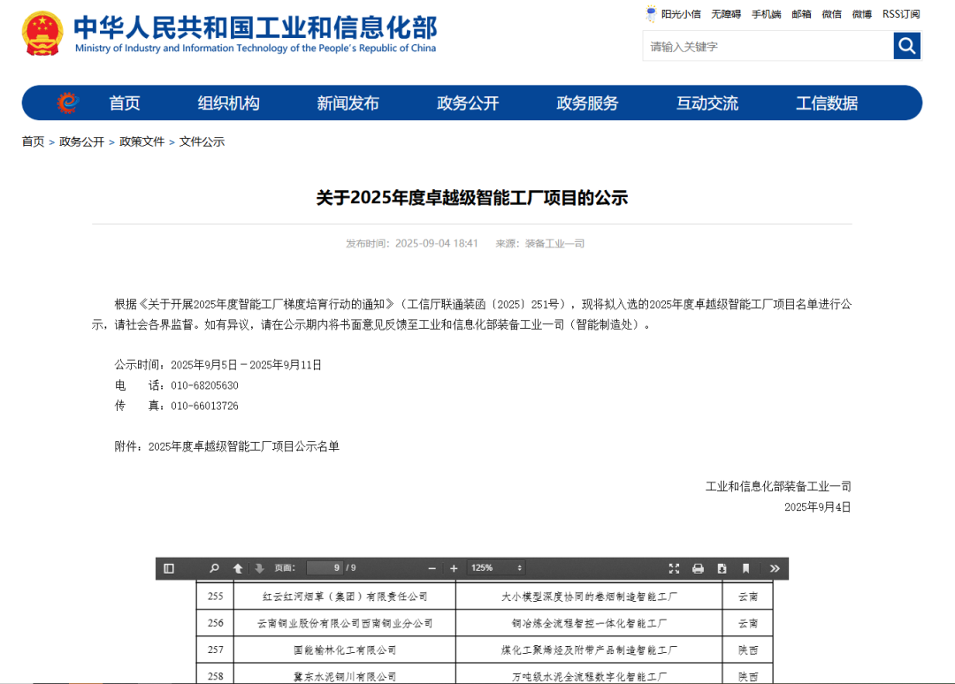Click PDF row 257 国能榆林化工有限公司 cell
Image resolution: width=955 pixels, height=684 pixels.
click(x=345, y=650)
